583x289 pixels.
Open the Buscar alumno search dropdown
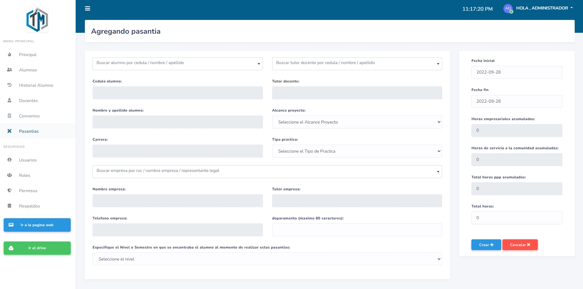click(178, 64)
